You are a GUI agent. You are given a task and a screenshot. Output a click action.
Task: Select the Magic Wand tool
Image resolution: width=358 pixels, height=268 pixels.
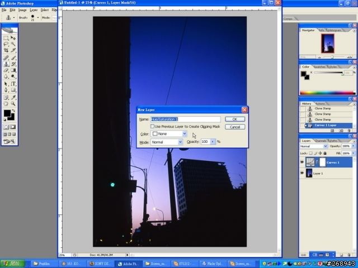coord(13,44)
